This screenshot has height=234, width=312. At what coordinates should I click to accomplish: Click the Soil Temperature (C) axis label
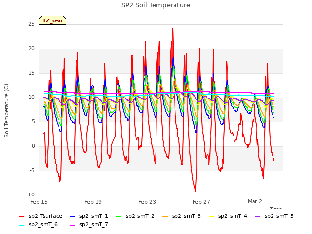(x=6, y=111)
